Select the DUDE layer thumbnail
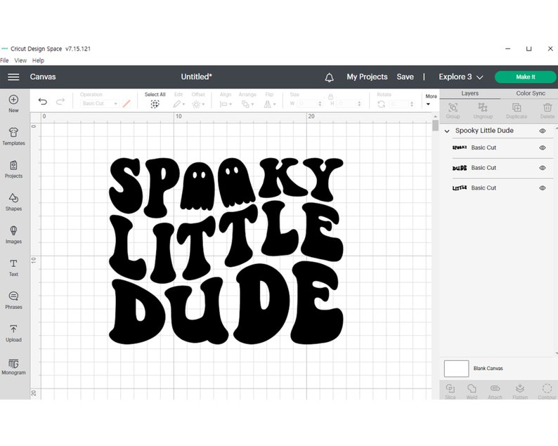Image resolution: width=558 pixels, height=446 pixels. pos(459,168)
